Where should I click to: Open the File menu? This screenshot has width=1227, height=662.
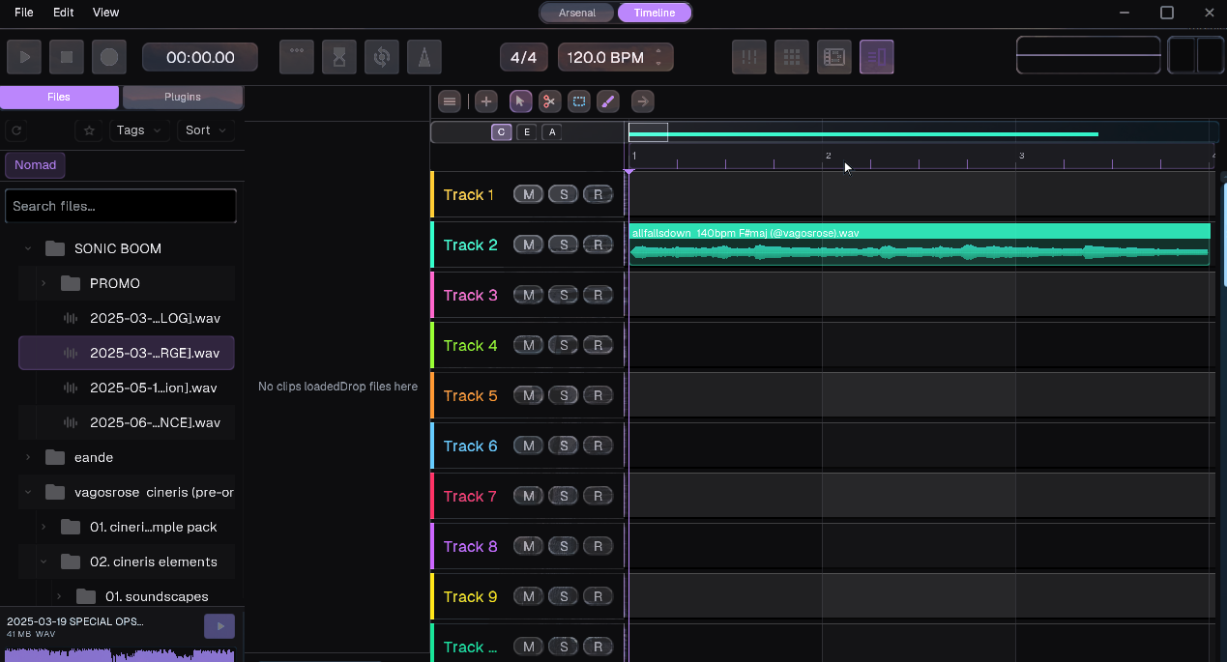[x=23, y=13]
